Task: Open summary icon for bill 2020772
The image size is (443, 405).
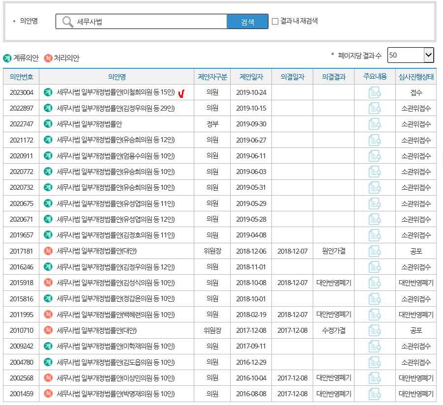Action: (375, 172)
